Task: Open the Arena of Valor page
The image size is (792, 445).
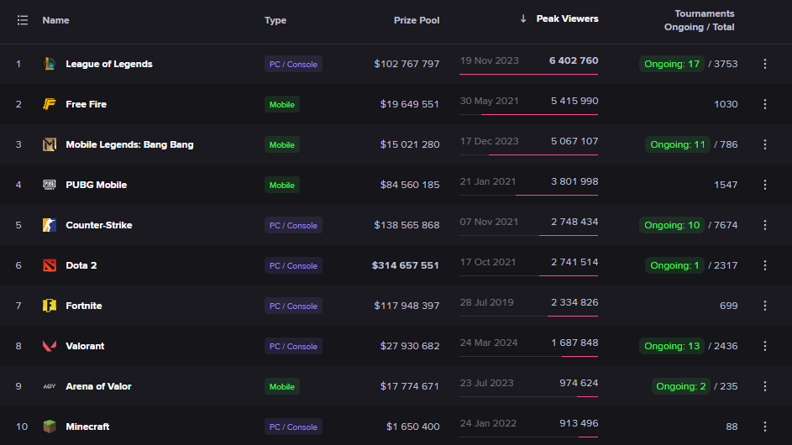Action: tap(98, 386)
